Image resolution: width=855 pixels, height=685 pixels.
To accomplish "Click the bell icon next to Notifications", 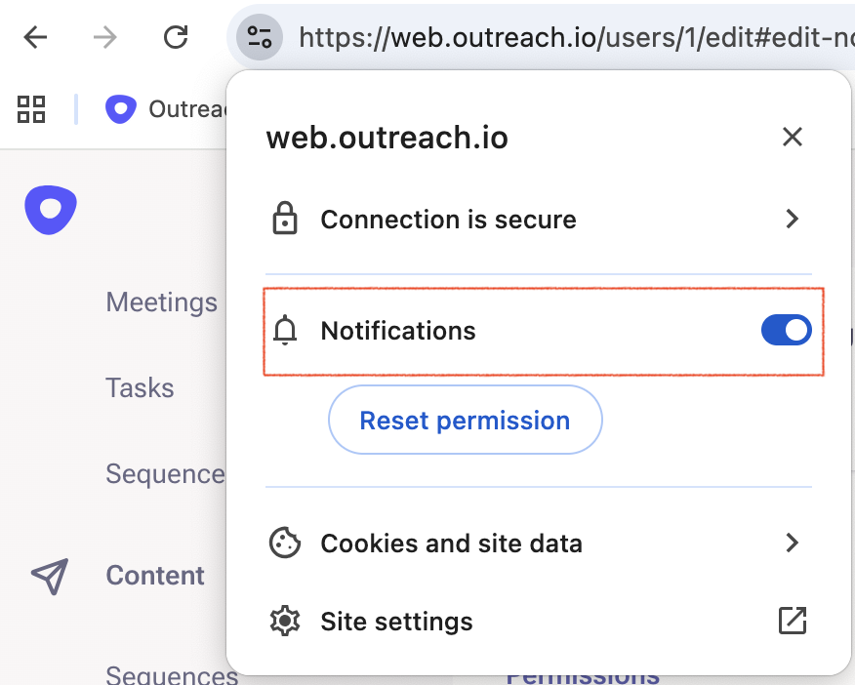I will (x=284, y=330).
